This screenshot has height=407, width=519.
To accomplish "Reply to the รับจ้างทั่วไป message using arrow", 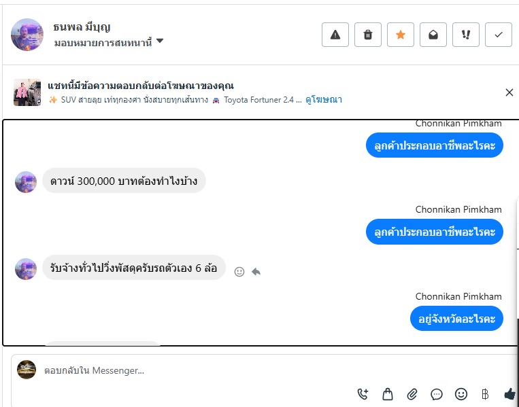I will [x=256, y=272].
